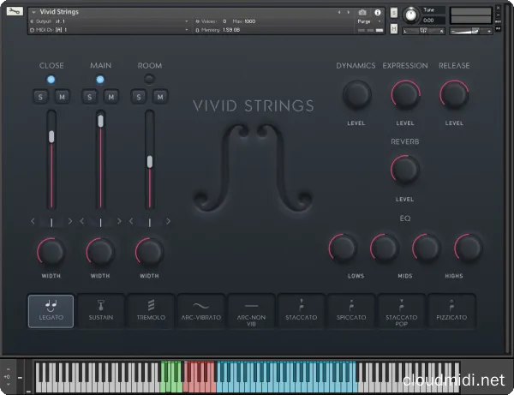Click the Max voices 1000 value
514x395 pixels.
point(249,21)
